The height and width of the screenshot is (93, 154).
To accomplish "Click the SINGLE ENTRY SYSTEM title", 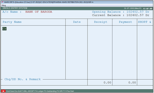I will (x=15, y=8).
